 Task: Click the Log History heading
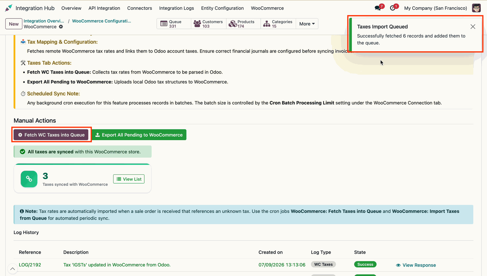26,232
